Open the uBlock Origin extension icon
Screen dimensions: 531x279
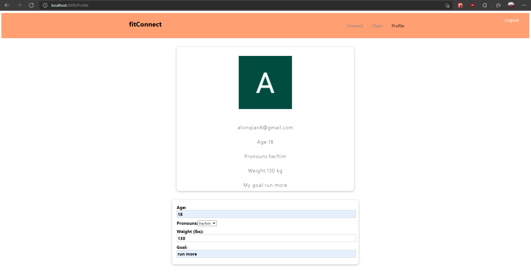[472, 5]
